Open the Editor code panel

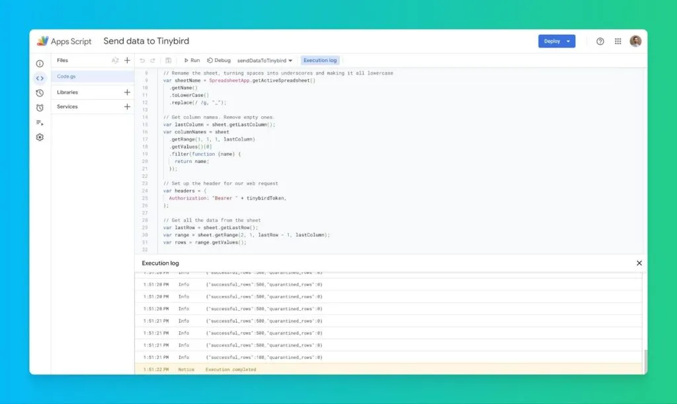40,79
